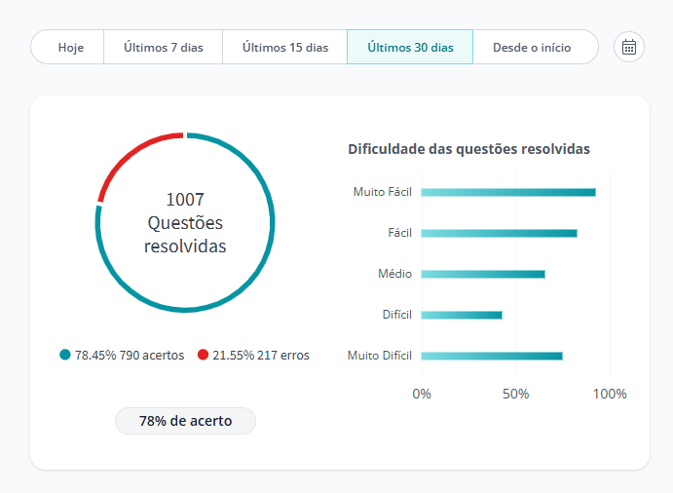Click the Médio difficulty bar
The width and height of the screenshot is (673, 493).
(483, 274)
